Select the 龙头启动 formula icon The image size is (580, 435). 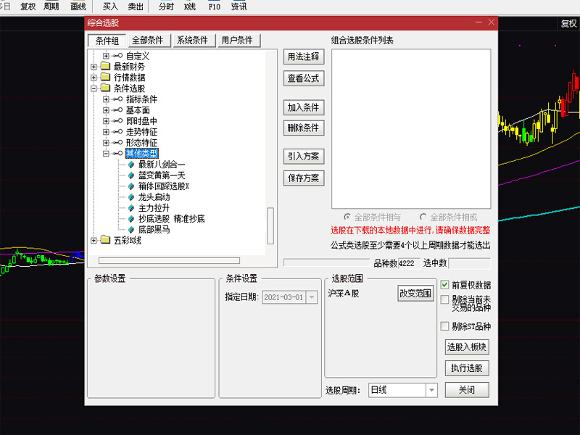pyautogui.click(x=131, y=196)
